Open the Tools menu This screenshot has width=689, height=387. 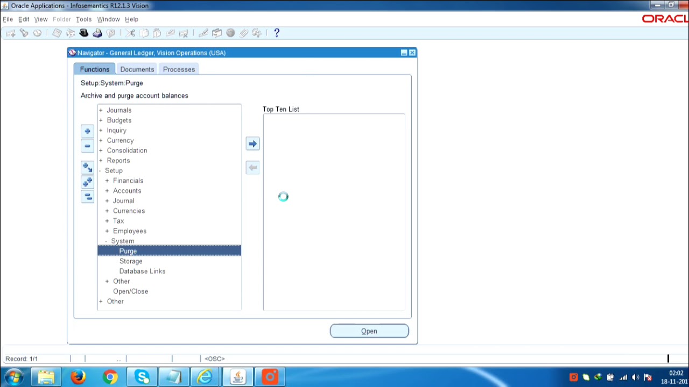pyautogui.click(x=83, y=19)
